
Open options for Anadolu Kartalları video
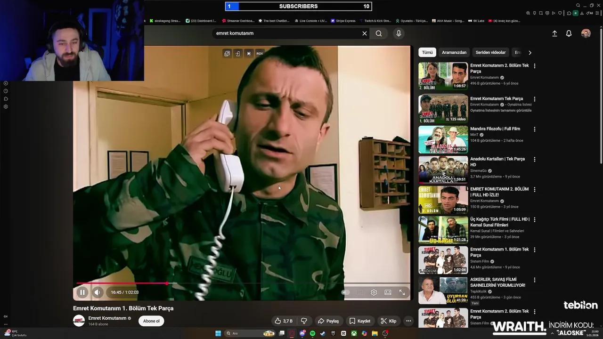click(534, 160)
